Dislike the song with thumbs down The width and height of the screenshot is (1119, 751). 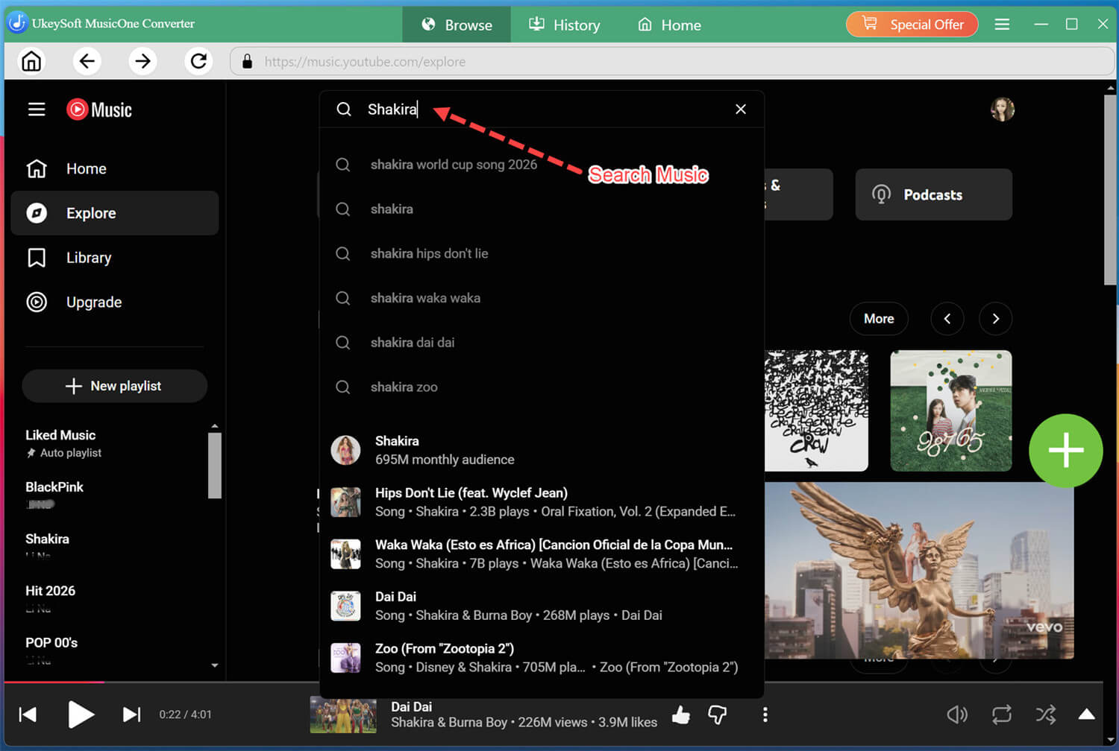(x=718, y=715)
